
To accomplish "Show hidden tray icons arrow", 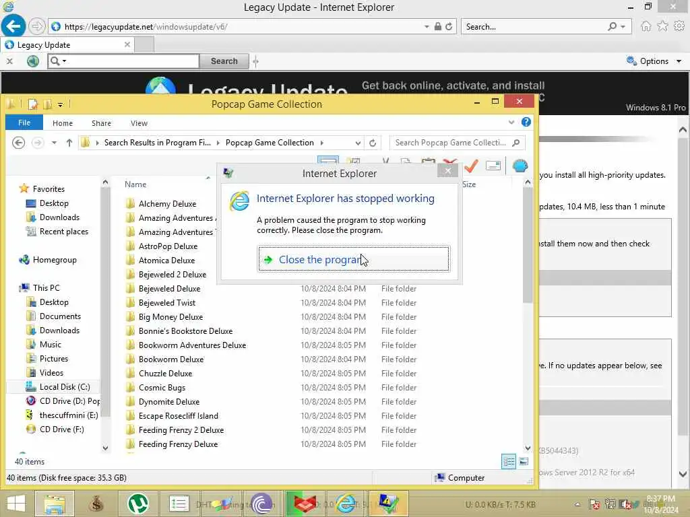I will (577, 504).
